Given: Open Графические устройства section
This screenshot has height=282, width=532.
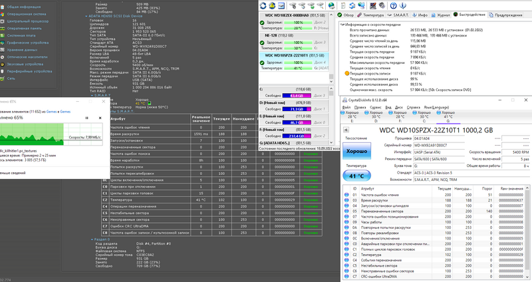Looking at the screenshot, I should tap(28, 43).
